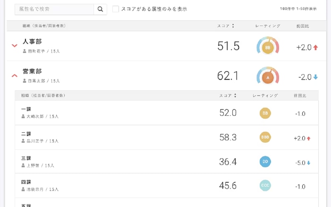Click the red up arrow in 二課 row
The image size is (331, 207).
[x=309, y=138]
